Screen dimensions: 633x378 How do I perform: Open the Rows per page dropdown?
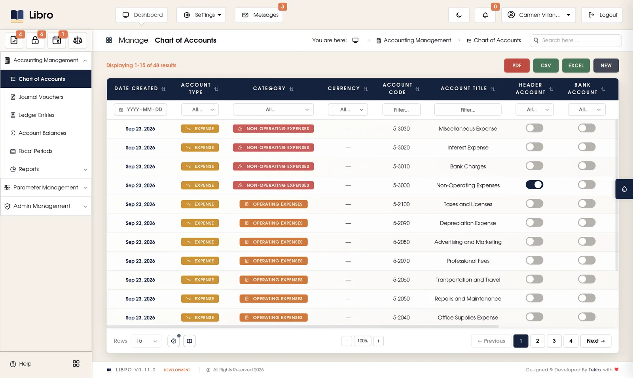(146, 341)
